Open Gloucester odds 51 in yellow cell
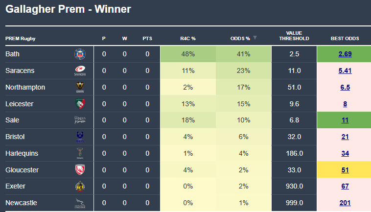371x212 pixels. [x=345, y=170]
